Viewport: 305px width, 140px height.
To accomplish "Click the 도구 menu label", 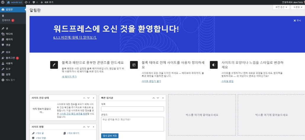I will point(8,69).
